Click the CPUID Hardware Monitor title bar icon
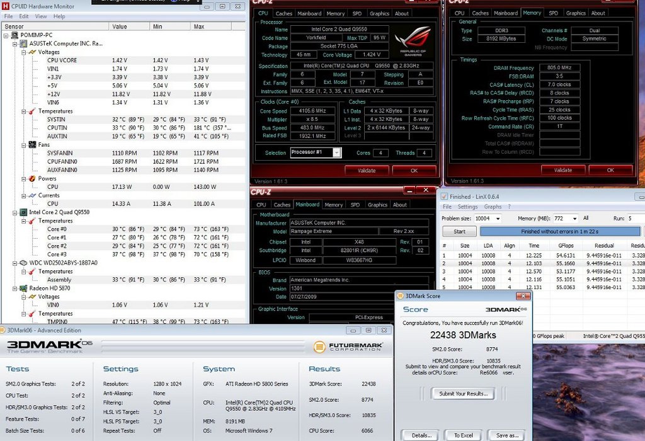 [5, 5]
